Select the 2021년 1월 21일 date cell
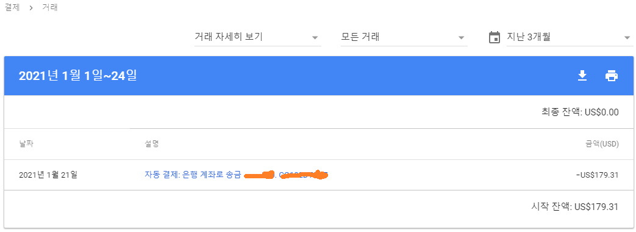Screen dimensions: 636x232 click(x=48, y=175)
